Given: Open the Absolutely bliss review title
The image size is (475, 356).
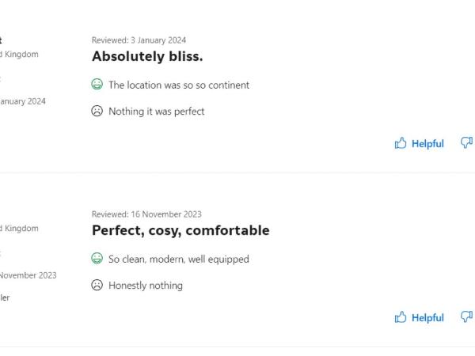Looking at the screenshot, I should (x=147, y=56).
